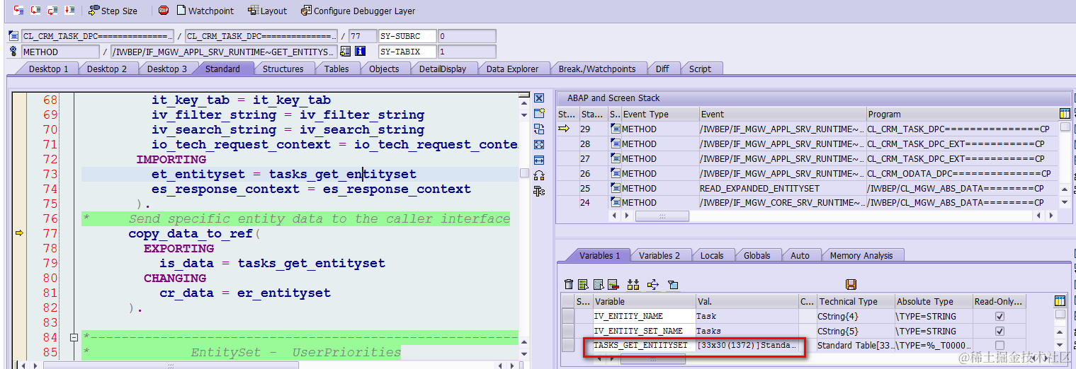Switch to the Desktop 3 tab
Image resolution: width=1076 pixels, height=369 pixels.
point(167,69)
